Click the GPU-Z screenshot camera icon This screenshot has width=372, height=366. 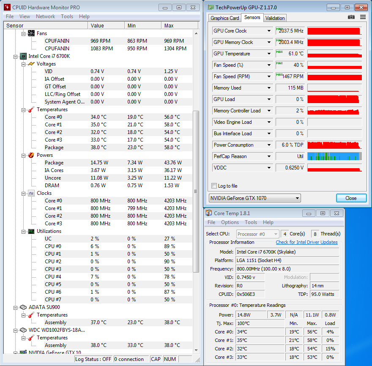[351, 17]
